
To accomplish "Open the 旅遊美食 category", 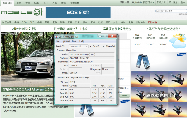I will (x=140, y=22).
